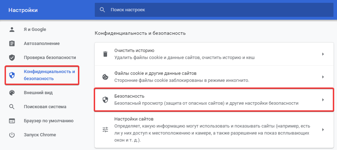
Task: Click the person icon beside Я и Google
Action: tap(12, 30)
